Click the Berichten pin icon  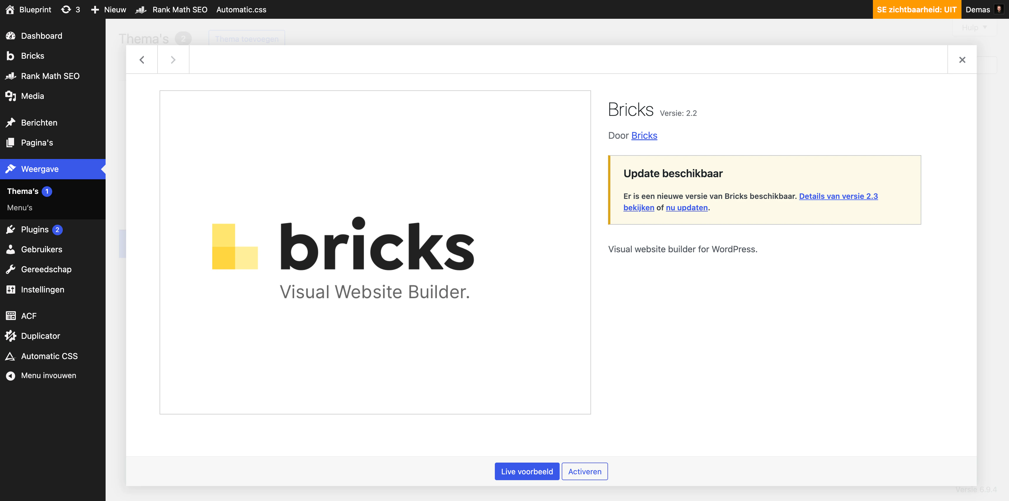11,123
